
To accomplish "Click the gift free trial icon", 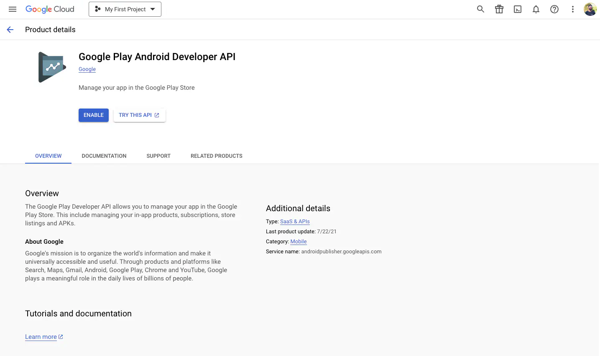I will click(499, 9).
